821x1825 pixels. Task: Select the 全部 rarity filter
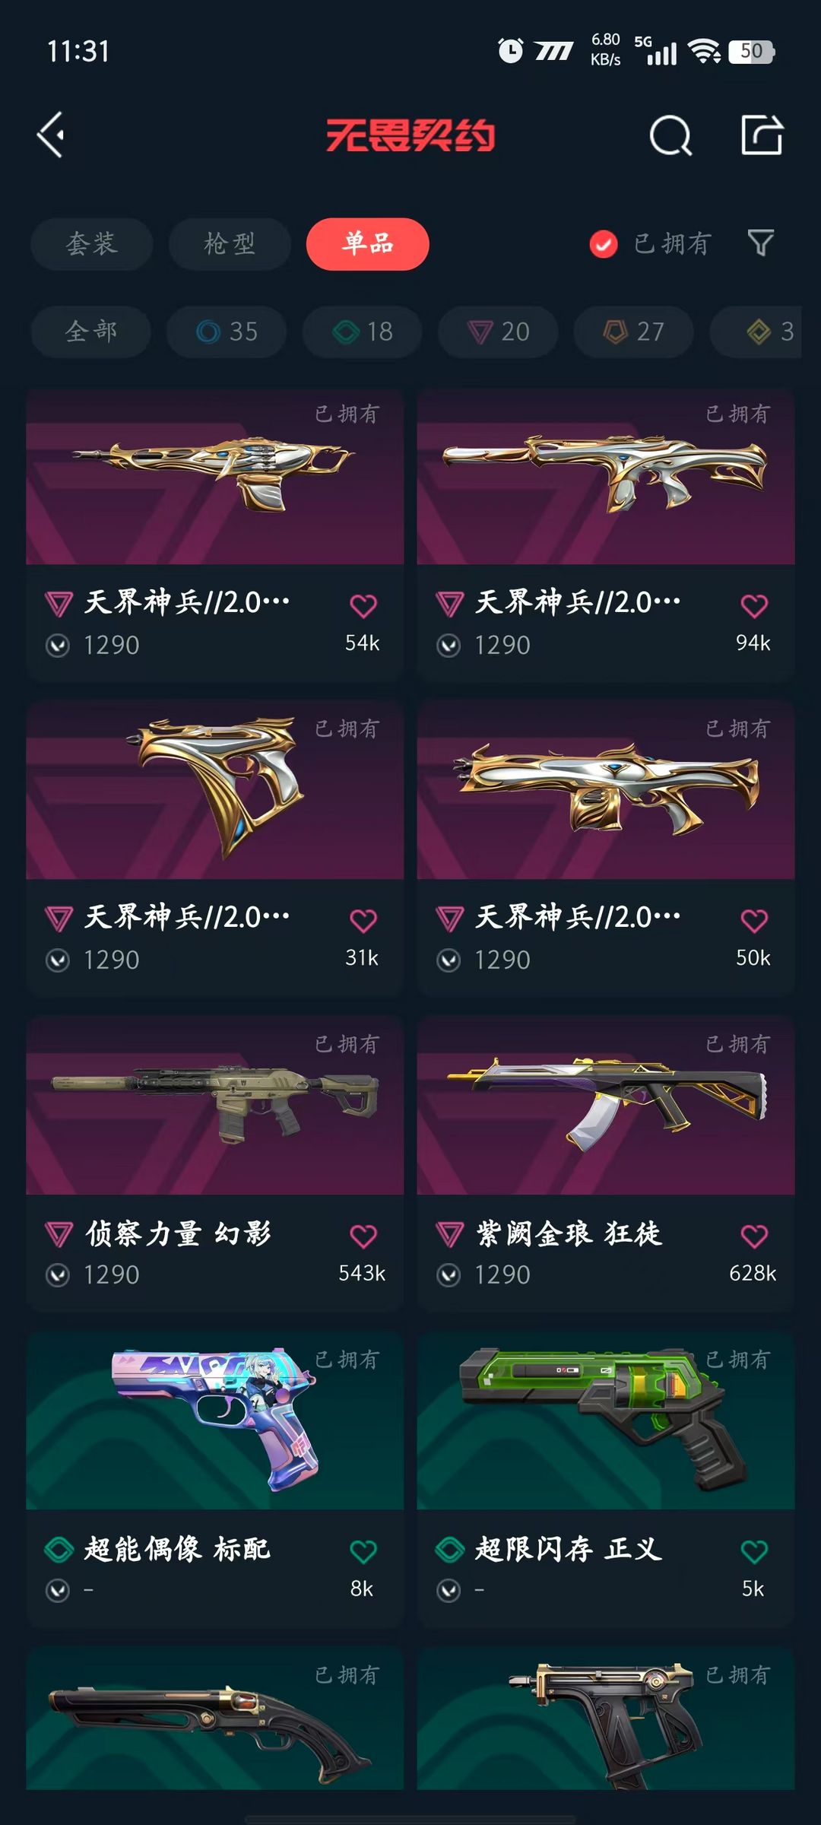click(91, 332)
